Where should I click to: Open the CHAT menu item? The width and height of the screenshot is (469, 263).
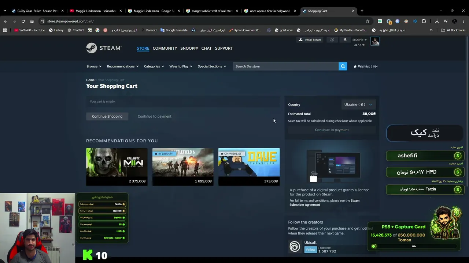(206, 48)
